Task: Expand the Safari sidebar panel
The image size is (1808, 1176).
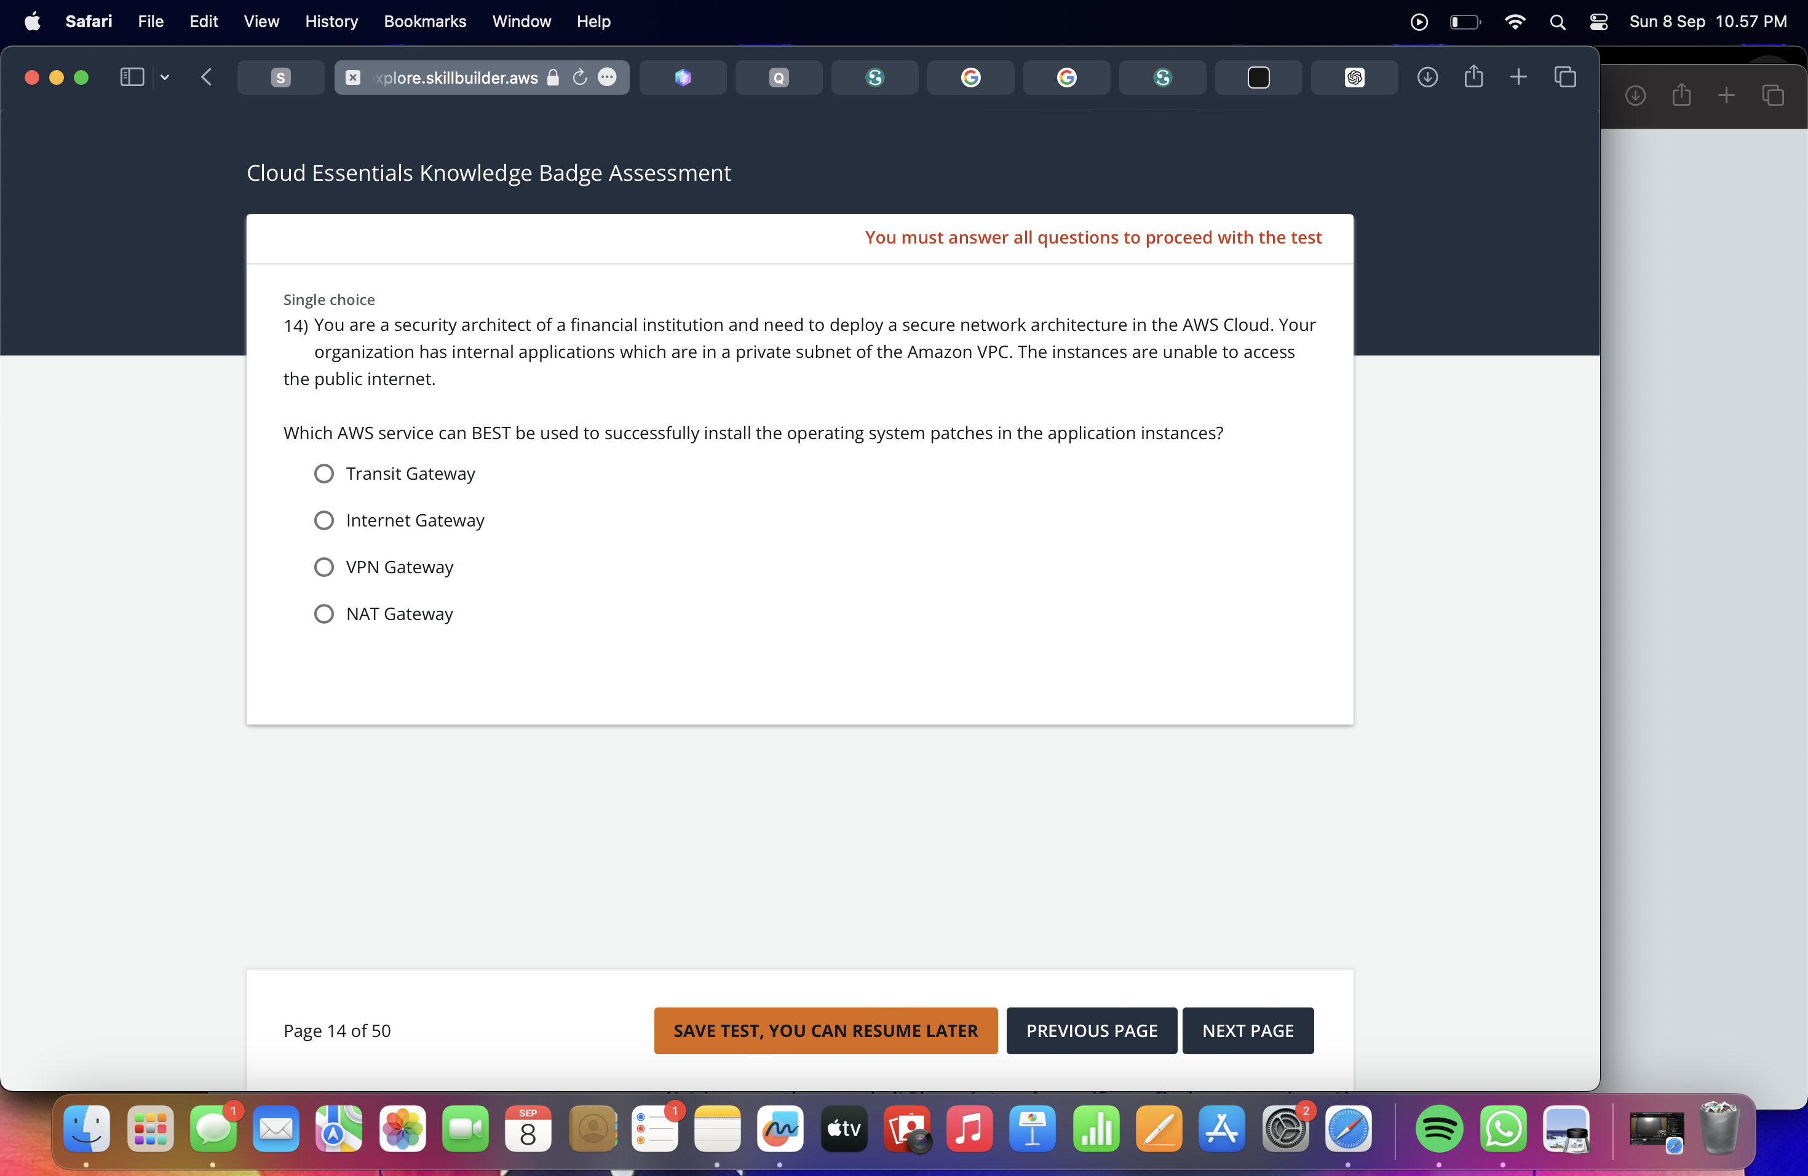Action: [x=130, y=76]
